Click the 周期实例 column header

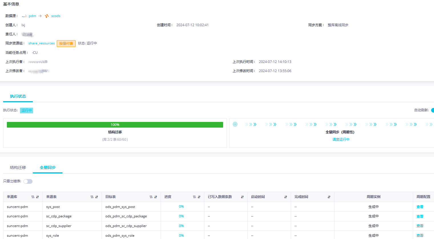pyautogui.click(x=374, y=197)
